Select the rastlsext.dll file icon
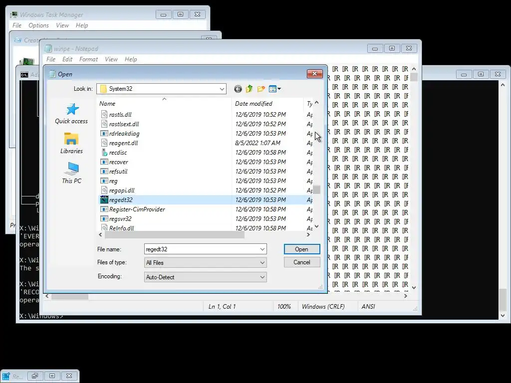The width and height of the screenshot is (511, 383). pos(104,124)
